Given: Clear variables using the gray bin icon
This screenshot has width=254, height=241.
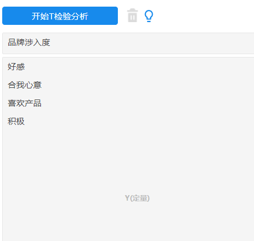Looking at the screenshot, I should [x=132, y=15].
